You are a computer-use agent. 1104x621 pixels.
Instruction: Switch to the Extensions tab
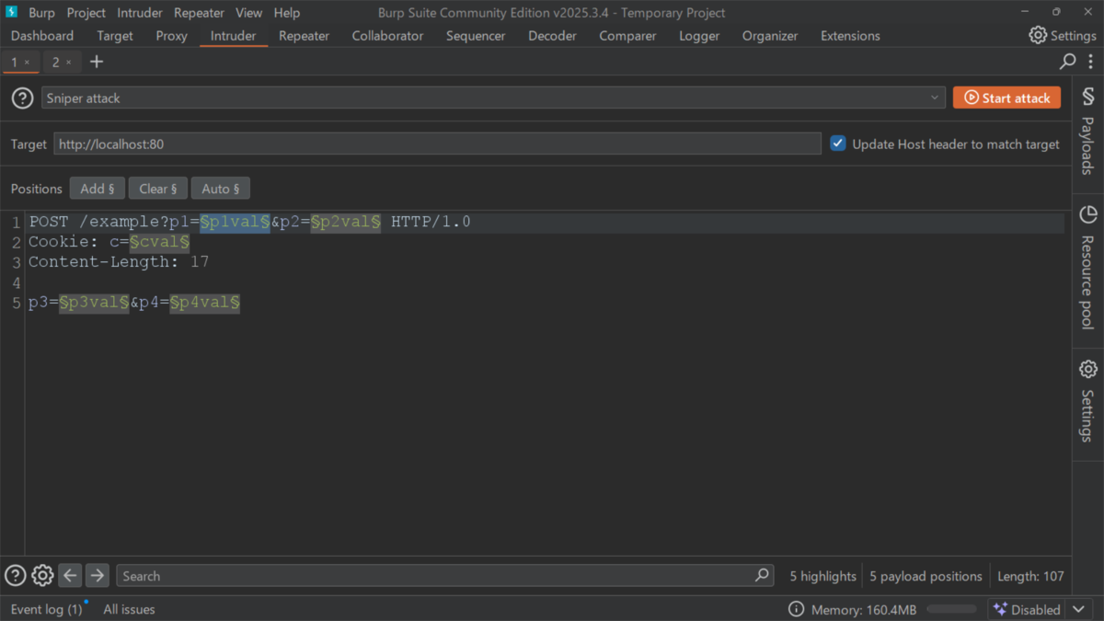850,36
